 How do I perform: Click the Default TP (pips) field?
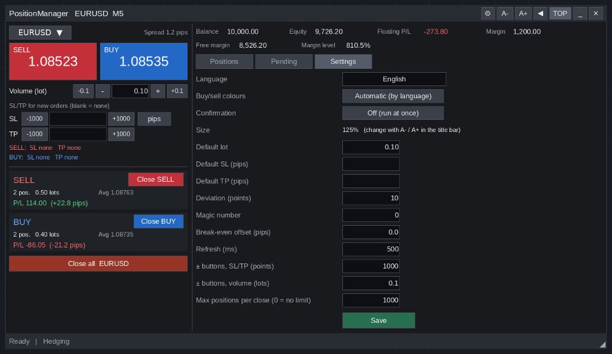click(x=371, y=181)
